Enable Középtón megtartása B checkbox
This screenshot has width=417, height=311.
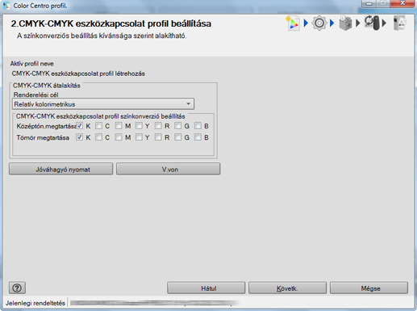click(198, 126)
